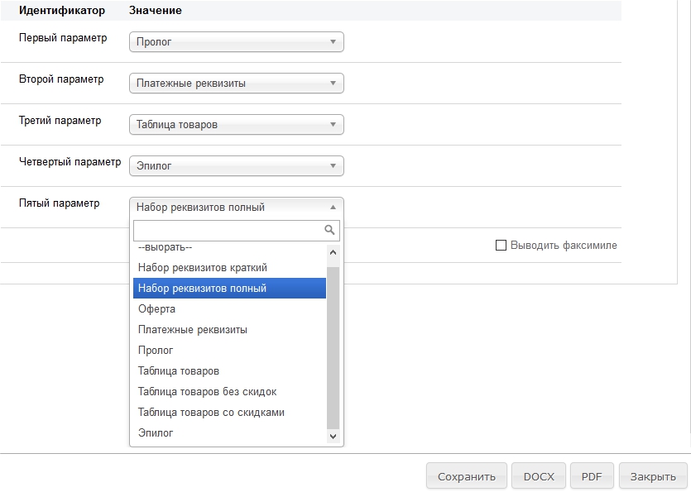
Task: Expand the Четвертый параметр Эпилог dropdown
Action: [x=236, y=166]
